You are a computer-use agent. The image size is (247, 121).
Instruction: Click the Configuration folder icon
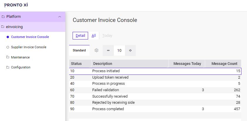[x=8, y=67]
